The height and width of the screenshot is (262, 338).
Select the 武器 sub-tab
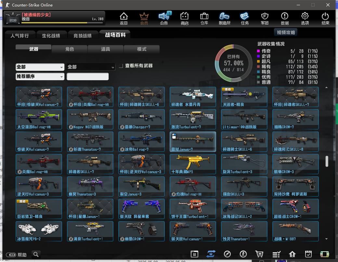(33, 49)
